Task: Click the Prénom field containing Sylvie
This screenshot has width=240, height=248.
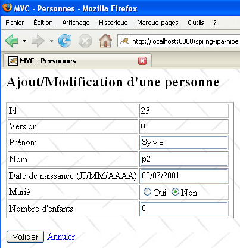Action: click(x=184, y=142)
